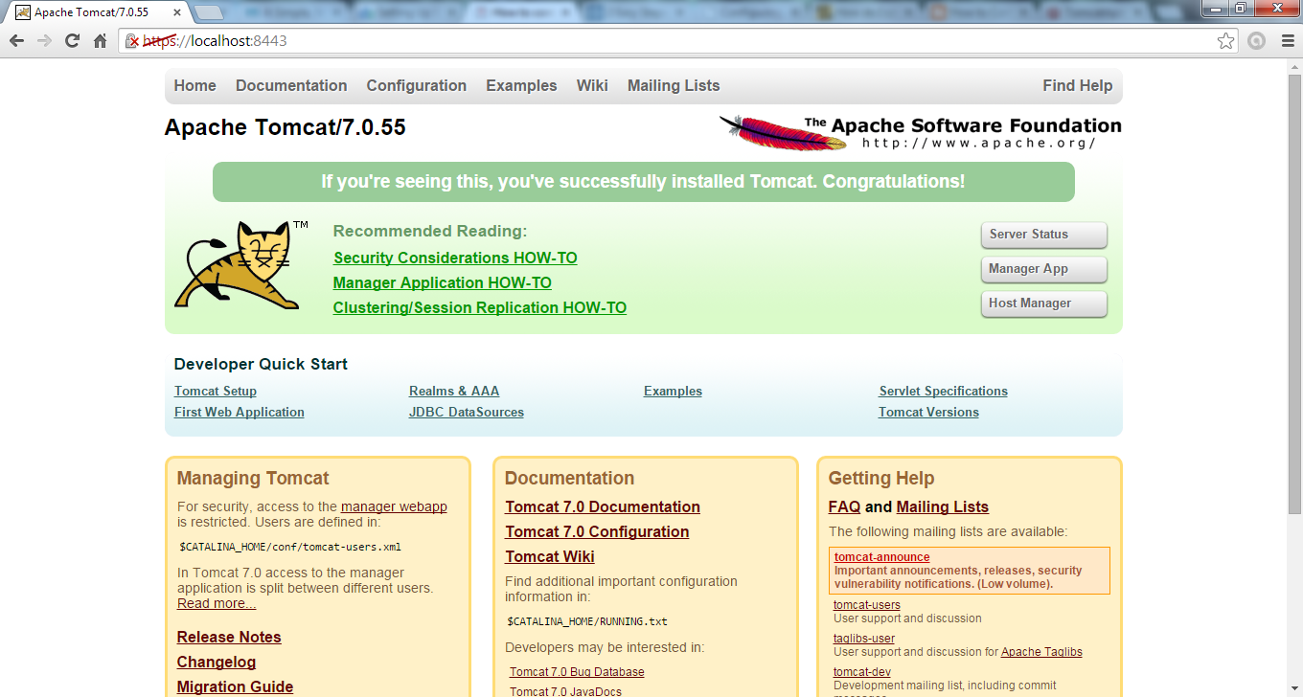Screen dimensions: 1303x697
Task: Open Mailing Lists in the top navigation
Action: point(674,85)
